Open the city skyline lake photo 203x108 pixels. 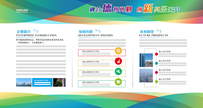click(24, 82)
